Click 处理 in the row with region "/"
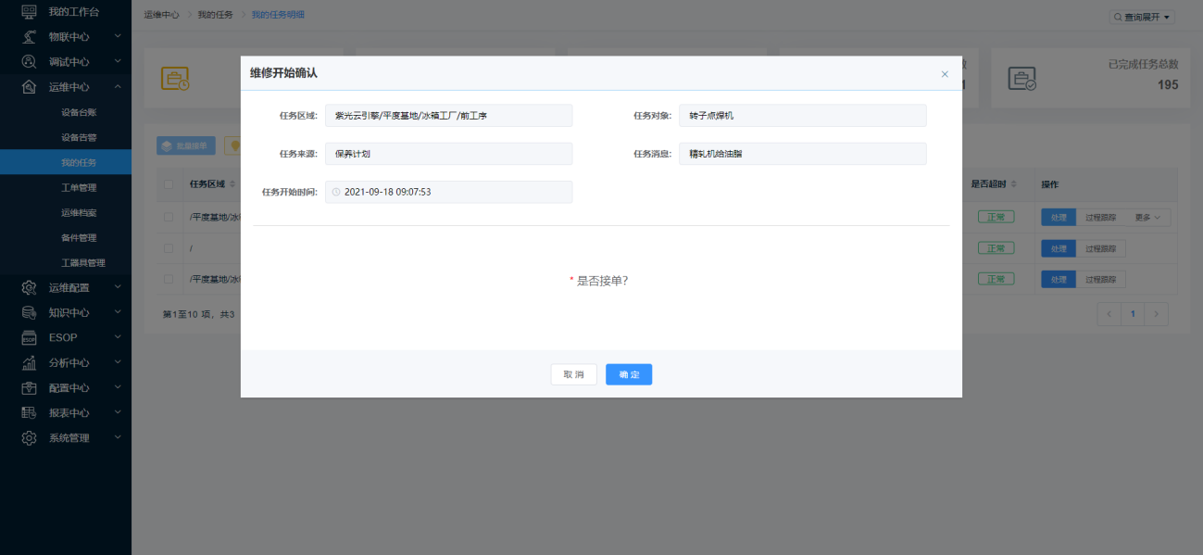Image resolution: width=1203 pixels, height=555 pixels. [x=1059, y=248]
